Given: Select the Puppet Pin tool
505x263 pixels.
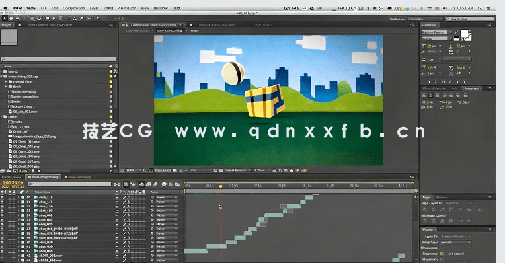Looking at the screenshot, I should pyautogui.click(x=98, y=19).
